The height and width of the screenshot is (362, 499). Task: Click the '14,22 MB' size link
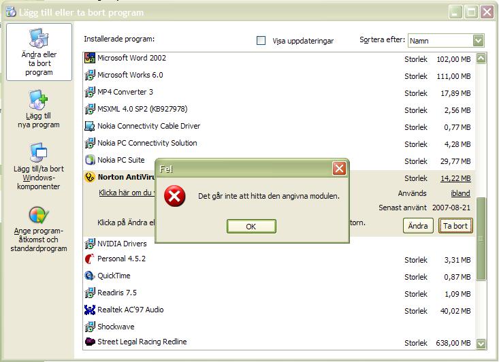(455, 178)
